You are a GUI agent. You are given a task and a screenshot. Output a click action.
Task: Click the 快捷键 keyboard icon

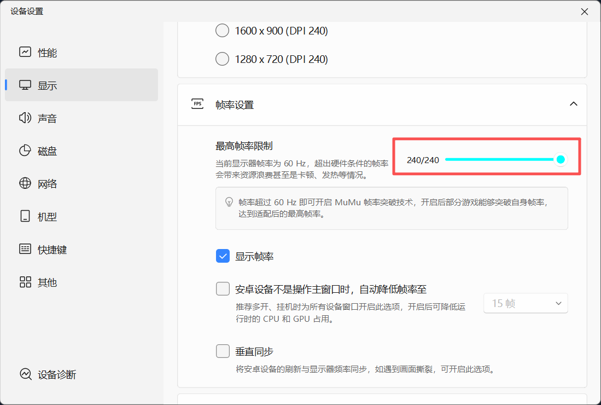(25, 250)
